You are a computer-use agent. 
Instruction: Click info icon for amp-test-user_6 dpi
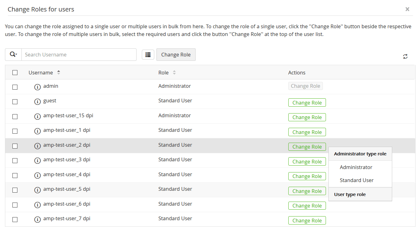coord(37,205)
